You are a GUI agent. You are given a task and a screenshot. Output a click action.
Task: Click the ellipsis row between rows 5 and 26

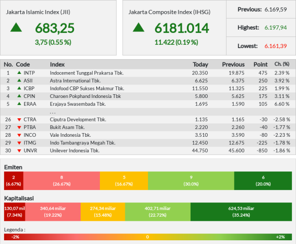pyautogui.click(x=148, y=112)
